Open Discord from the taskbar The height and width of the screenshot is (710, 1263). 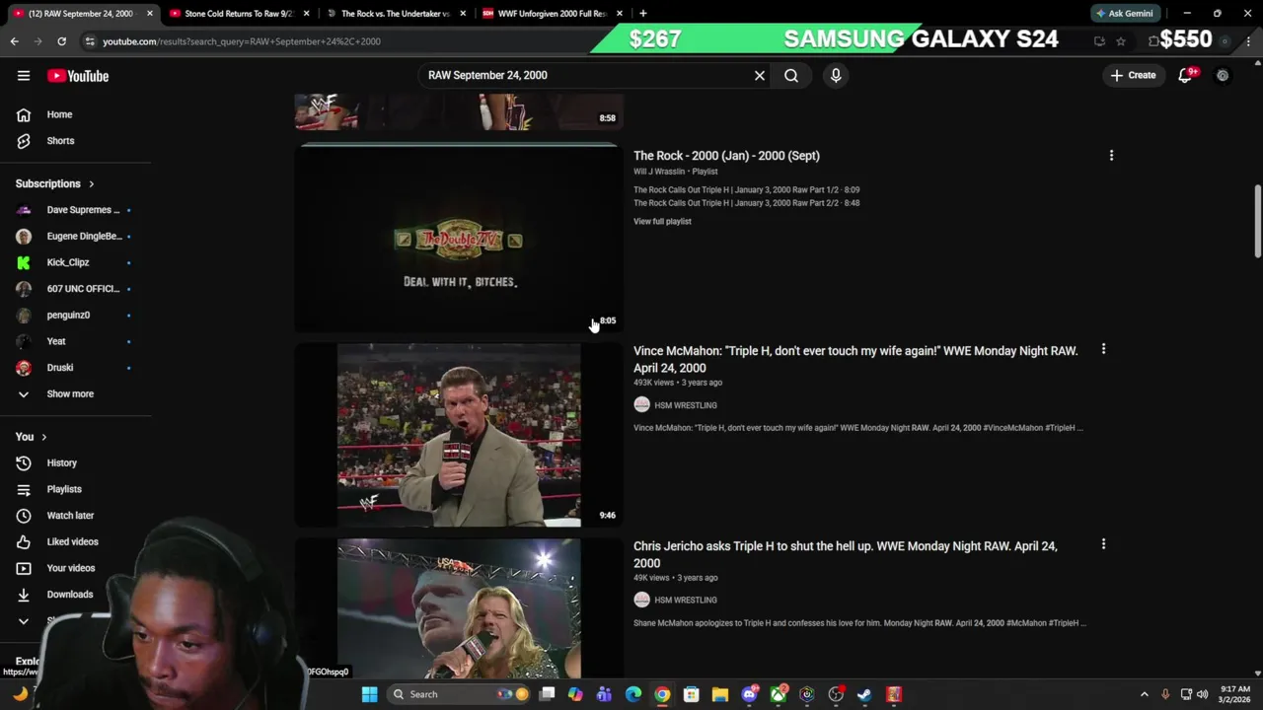click(x=749, y=694)
